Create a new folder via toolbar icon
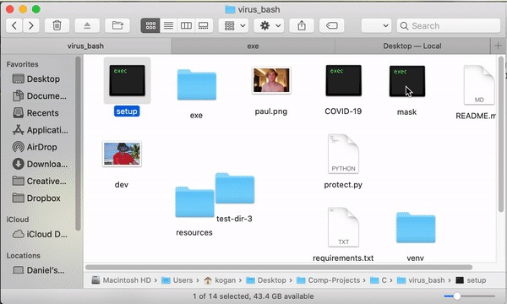 click(117, 25)
